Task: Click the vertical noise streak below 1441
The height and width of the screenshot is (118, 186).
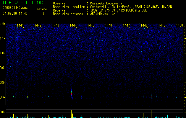Action: coord(17,47)
